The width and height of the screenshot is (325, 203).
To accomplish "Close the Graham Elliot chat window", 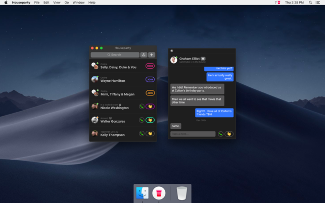I will coord(172,50).
